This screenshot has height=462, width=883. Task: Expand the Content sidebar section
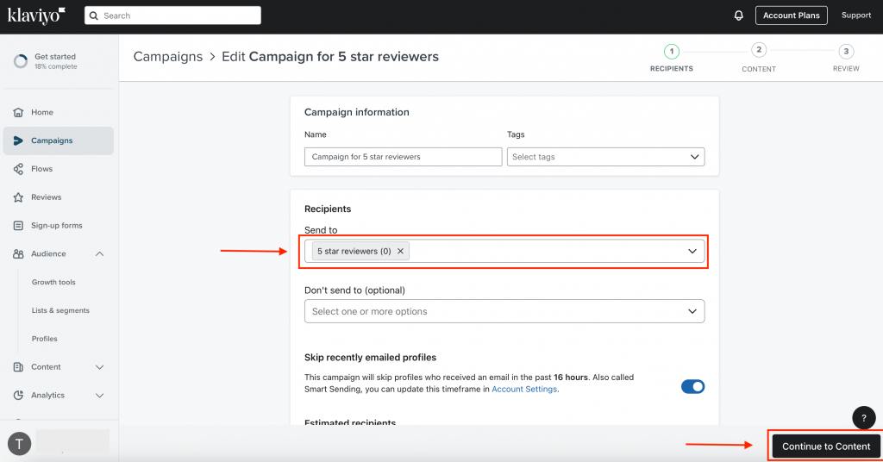pyautogui.click(x=100, y=367)
